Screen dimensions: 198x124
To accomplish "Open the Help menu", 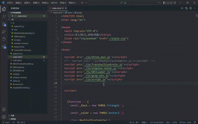I will (72, 3).
